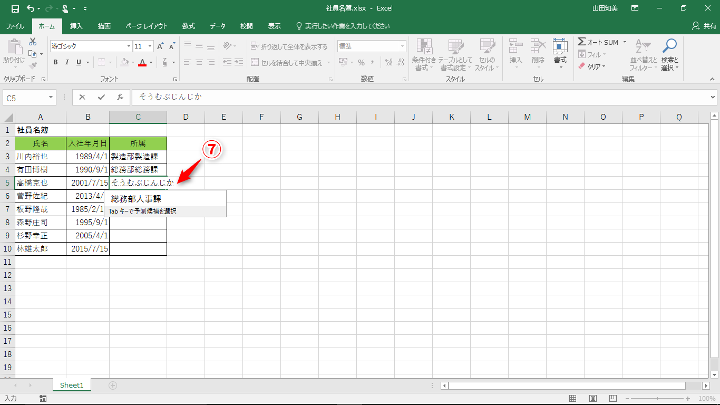
Task: Click the new sheet plus button
Action: (113, 385)
